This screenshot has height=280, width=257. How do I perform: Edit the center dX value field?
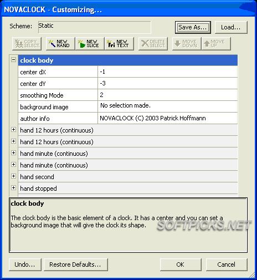point(168,72)
